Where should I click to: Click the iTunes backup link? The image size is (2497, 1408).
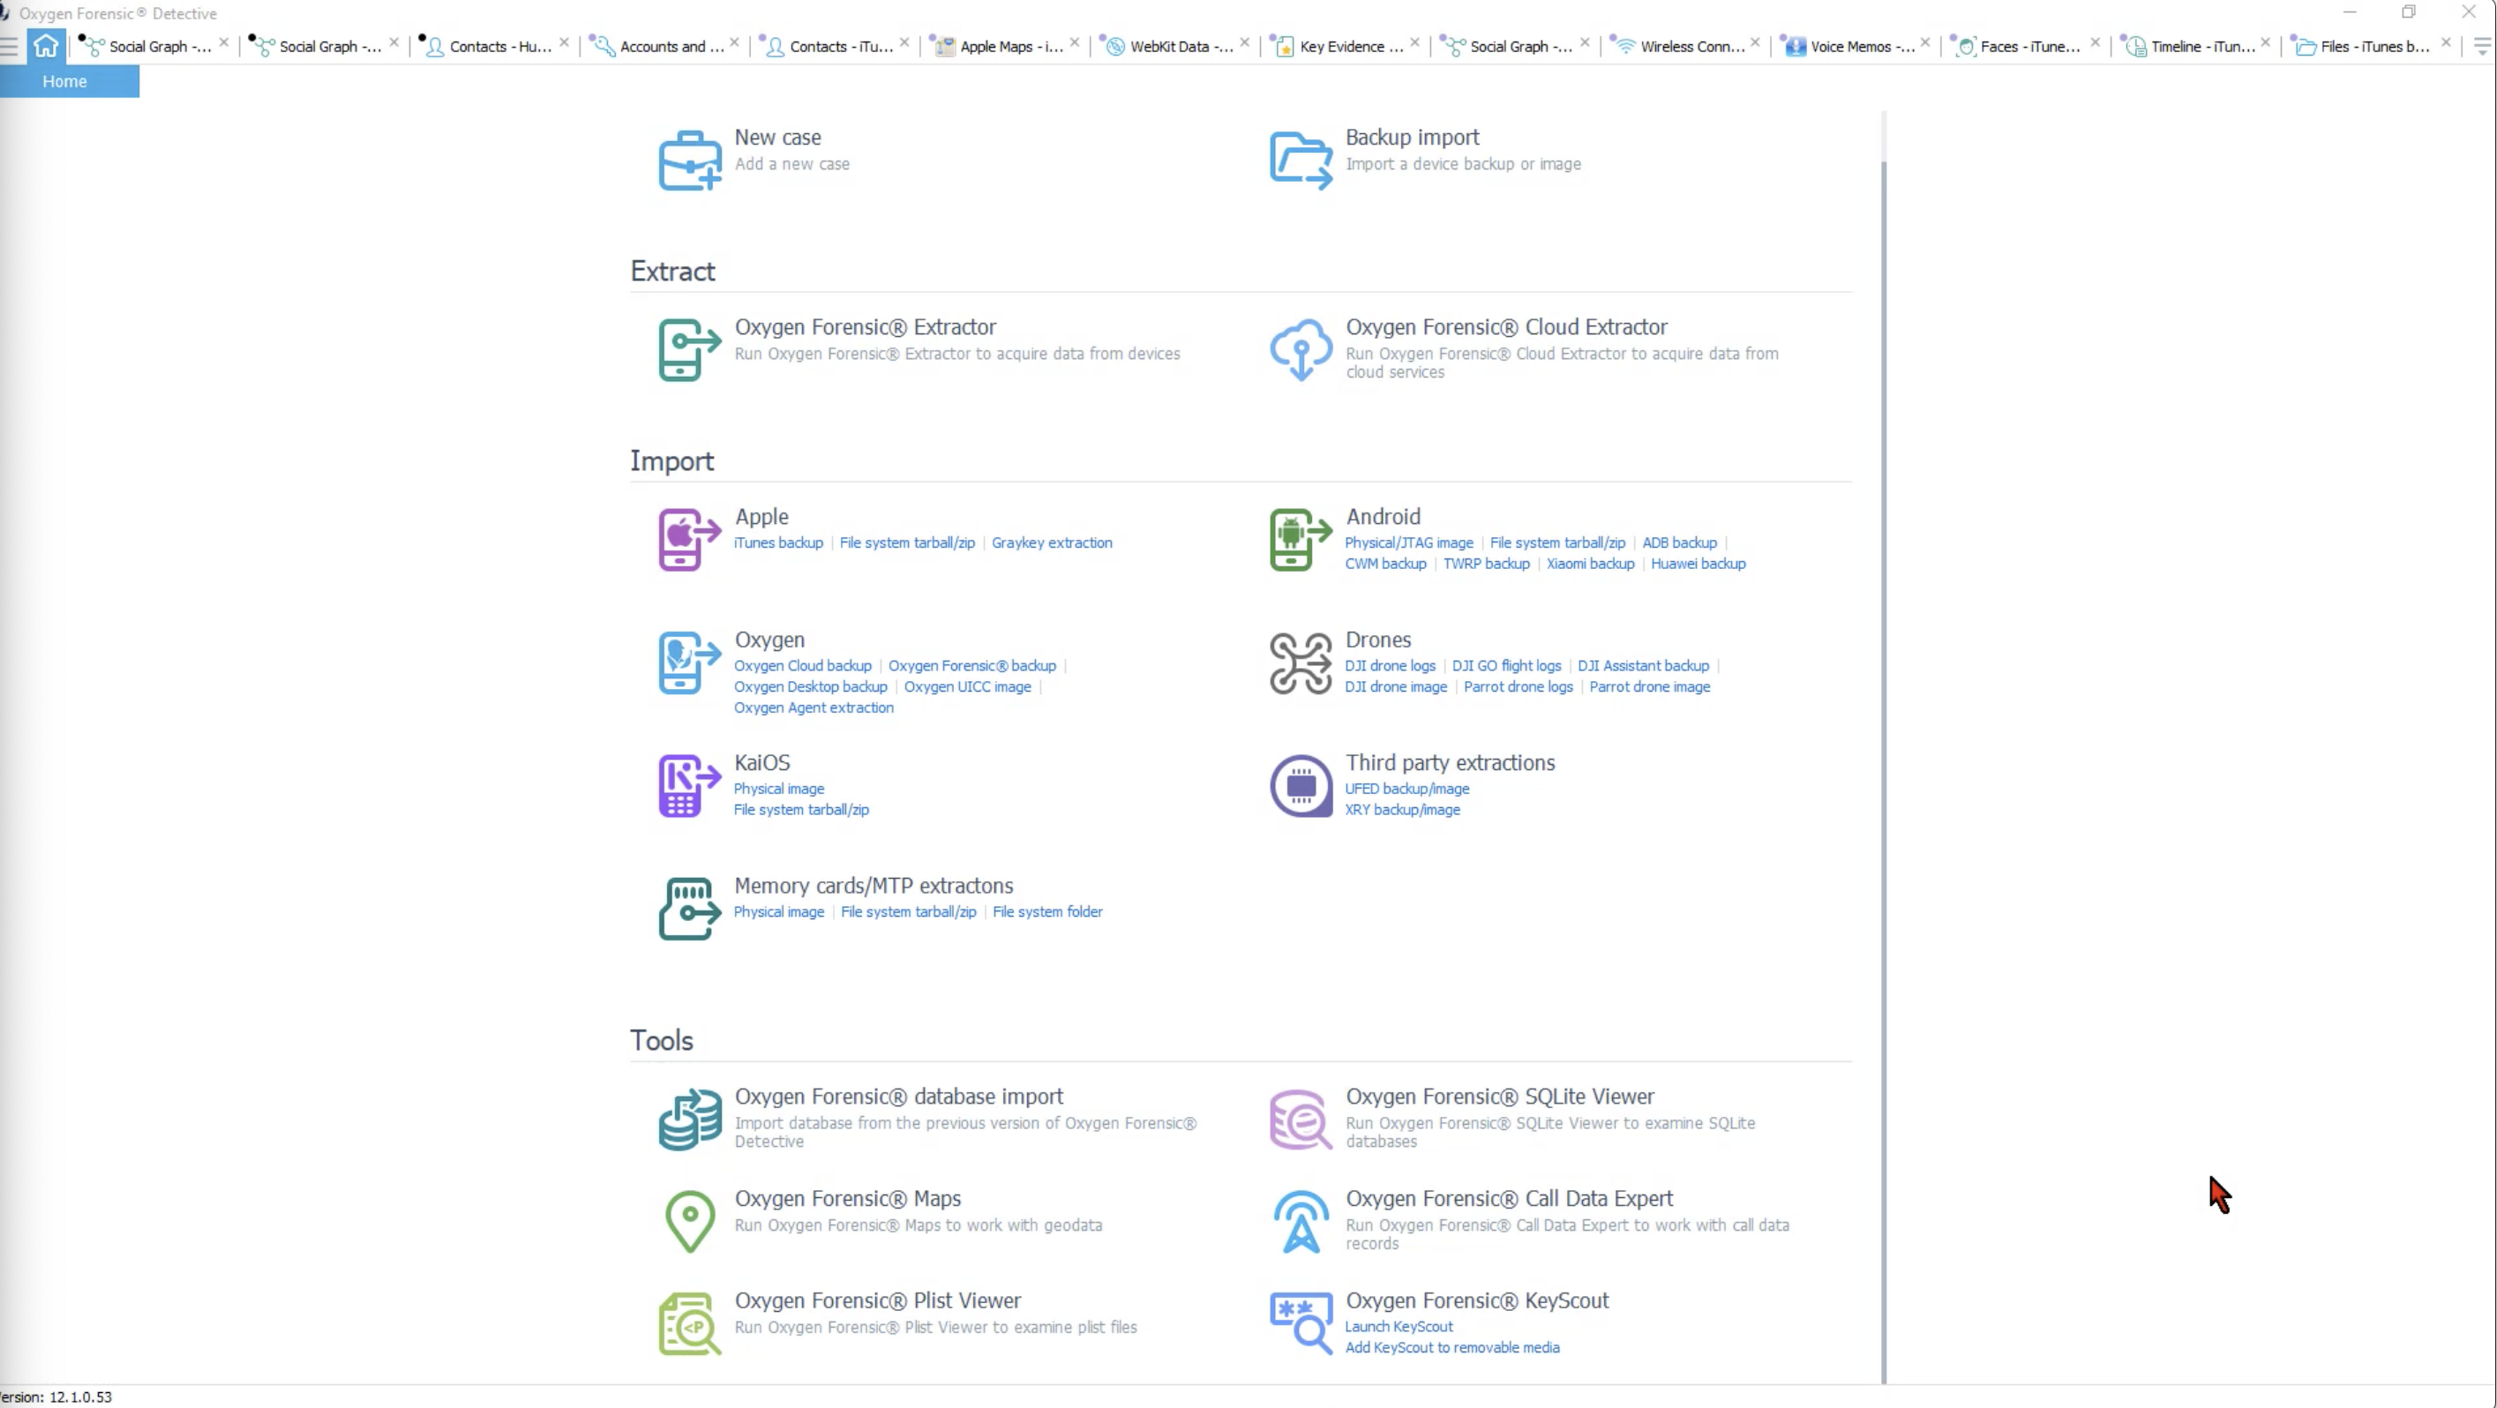(x=777, y=543)
